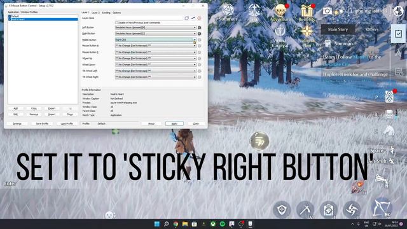Screen dimensions: 407x229
Task: Switch to the Options tab
Action: (x=117, y=13)
